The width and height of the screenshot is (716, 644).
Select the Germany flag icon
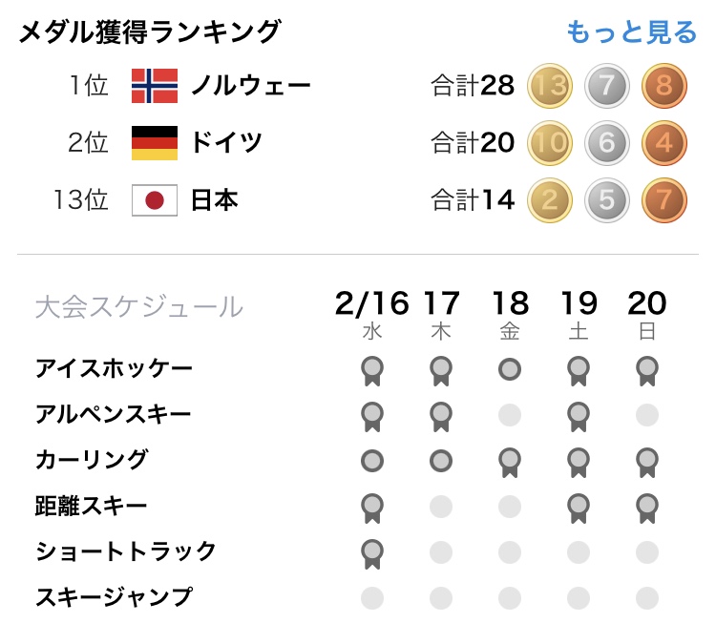pos(155,143)
